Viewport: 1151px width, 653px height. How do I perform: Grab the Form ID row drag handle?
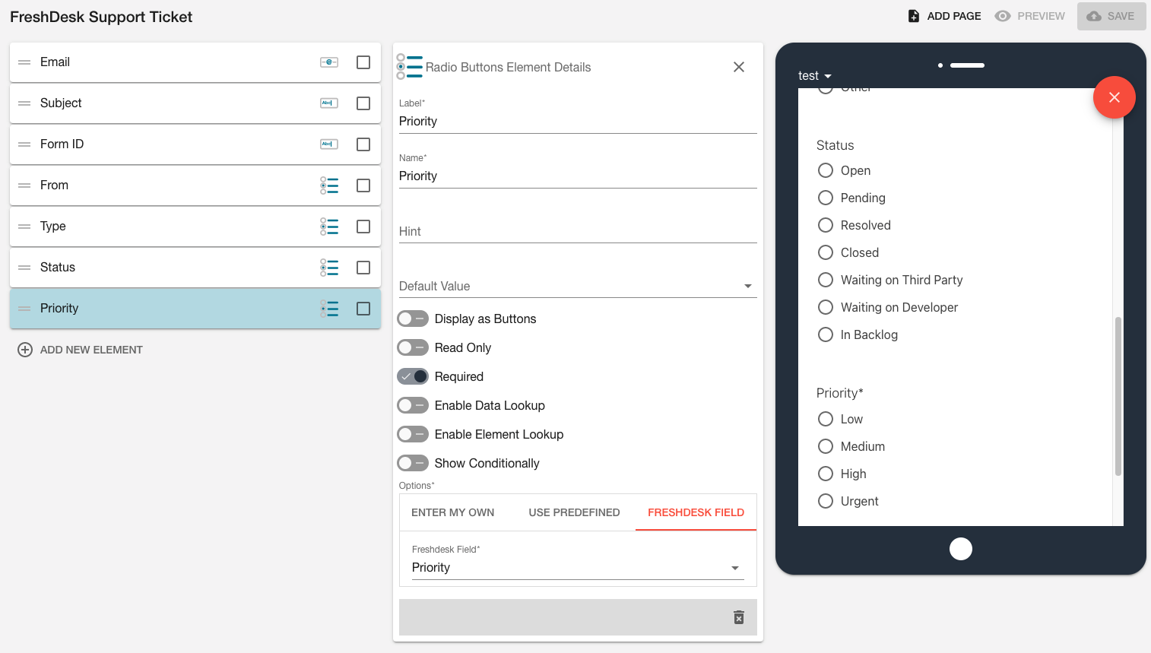(24, 144)
